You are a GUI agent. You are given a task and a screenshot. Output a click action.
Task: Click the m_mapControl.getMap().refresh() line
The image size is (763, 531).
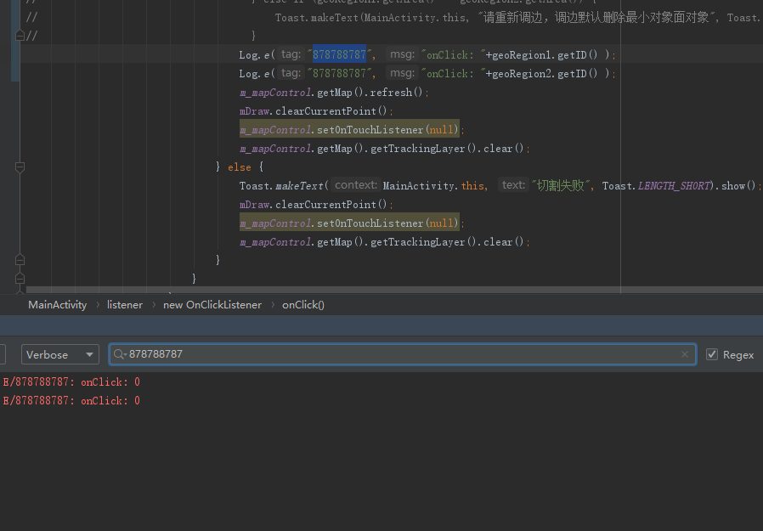pyautogui.click(x=334, y=93)
